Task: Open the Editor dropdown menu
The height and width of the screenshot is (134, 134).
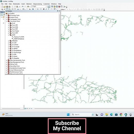Action: (x=63, y=10)
